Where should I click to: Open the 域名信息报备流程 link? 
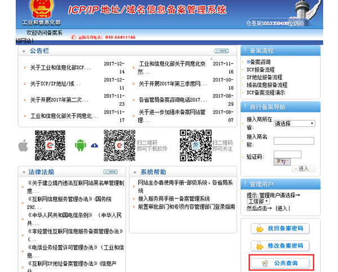pyautogui.click(x=267, y=85)
